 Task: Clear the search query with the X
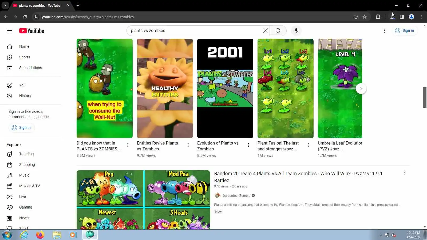pyautogui.click(x=265, y=31)
